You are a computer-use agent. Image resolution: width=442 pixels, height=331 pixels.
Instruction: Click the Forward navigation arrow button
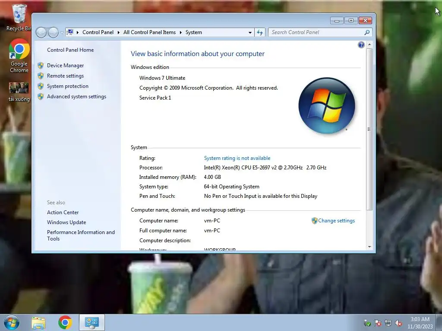pos(53,32)
